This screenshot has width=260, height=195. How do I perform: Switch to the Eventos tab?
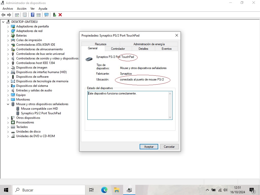167,49
